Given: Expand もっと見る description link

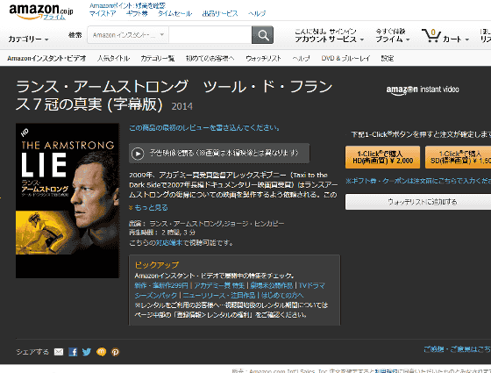Looking at the screenshot, I should (x=148, y=207).
